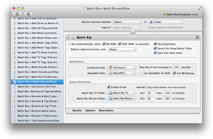Click the workflow icon of Tag Inspector.workflow
The image size is (213, 139).
(x=15, y=121)
